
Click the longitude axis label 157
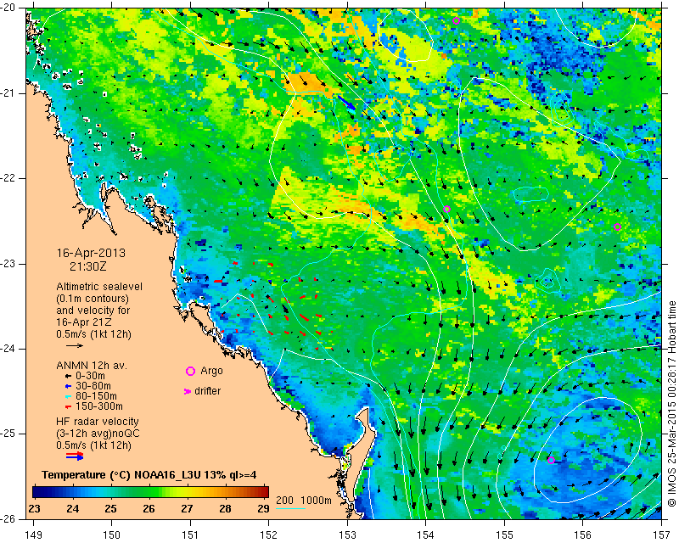pos(662,535)
